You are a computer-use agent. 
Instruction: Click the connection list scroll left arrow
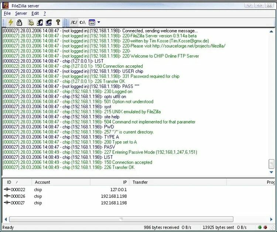6,219
